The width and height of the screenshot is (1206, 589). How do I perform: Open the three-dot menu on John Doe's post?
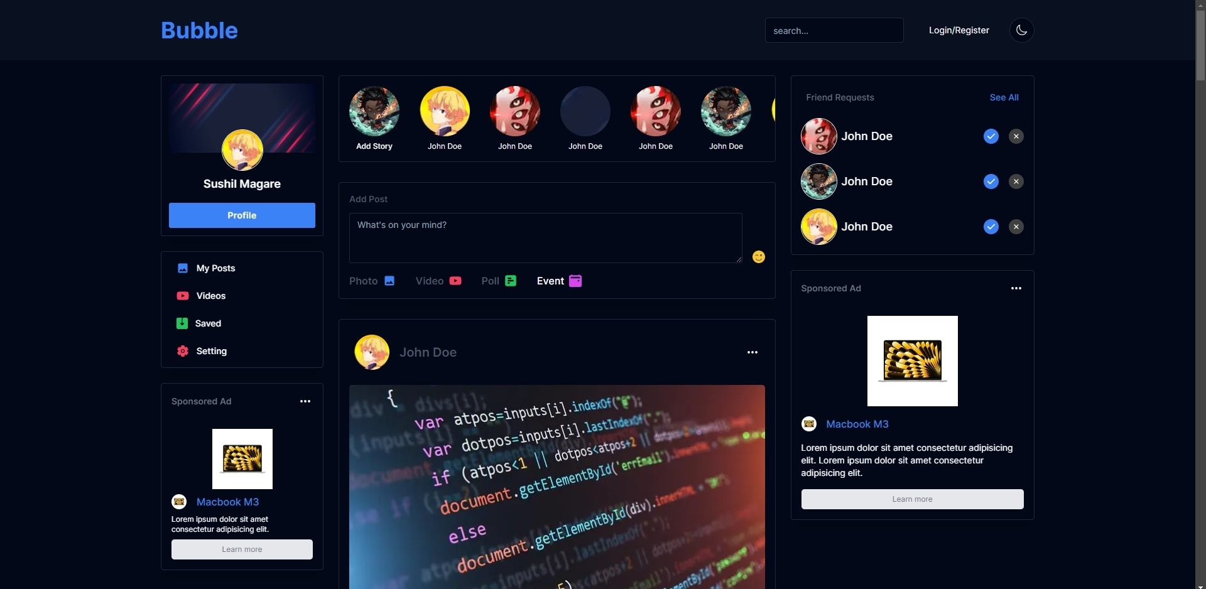(x=752, y=352)
